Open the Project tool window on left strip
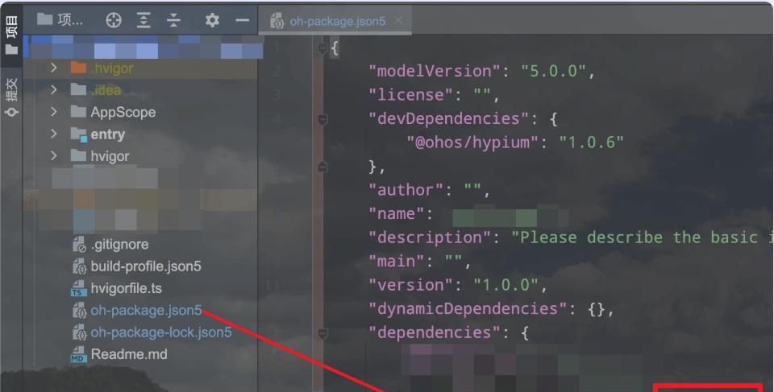 [x=11, y=38]
